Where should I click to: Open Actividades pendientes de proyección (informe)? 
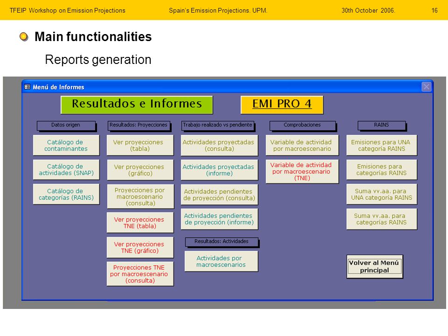(219, 219)
